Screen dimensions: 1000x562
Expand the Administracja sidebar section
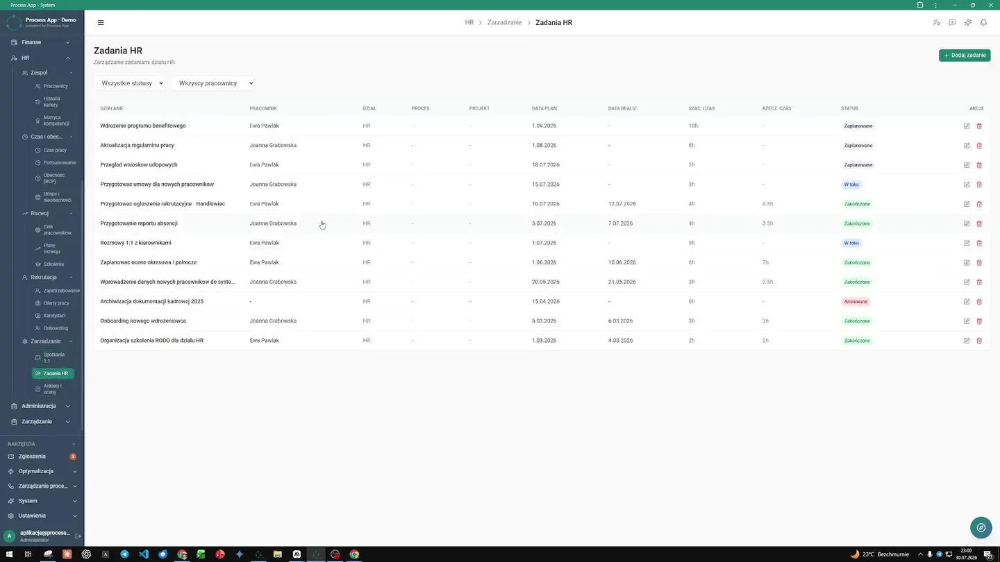click(41, 406)
